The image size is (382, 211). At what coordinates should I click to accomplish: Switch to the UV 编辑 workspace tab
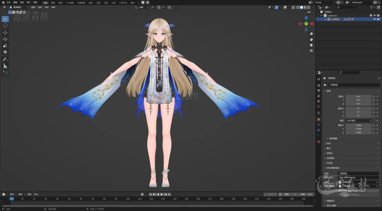pos(70,3)
